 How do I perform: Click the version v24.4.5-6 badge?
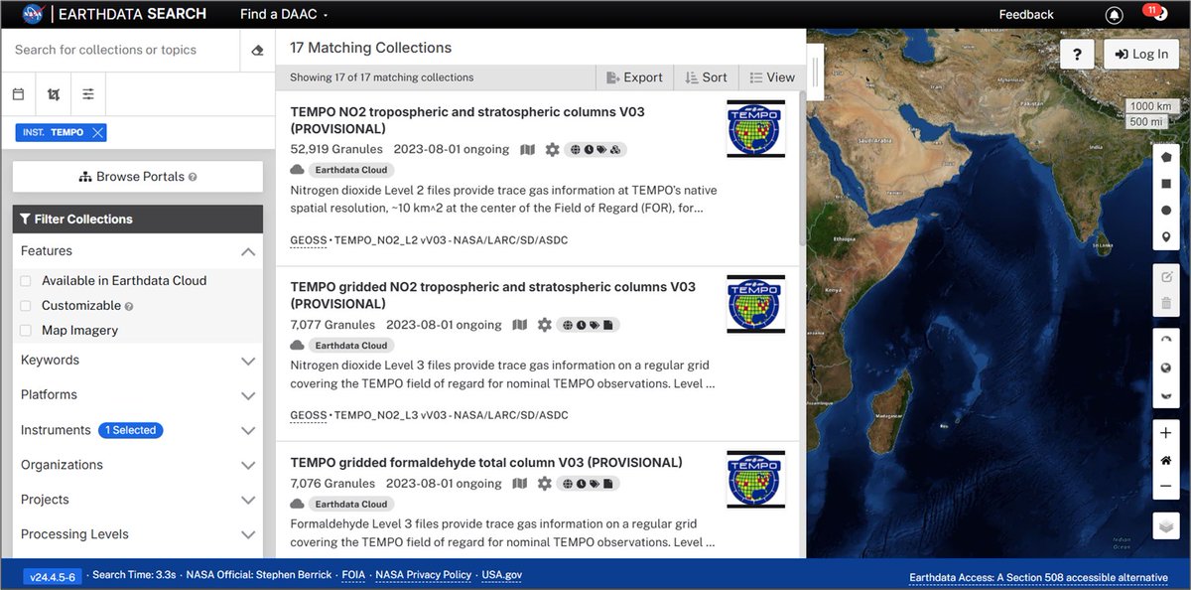53,575
